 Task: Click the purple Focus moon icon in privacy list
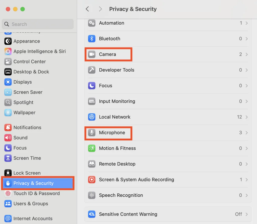click(x=92, y=86)
